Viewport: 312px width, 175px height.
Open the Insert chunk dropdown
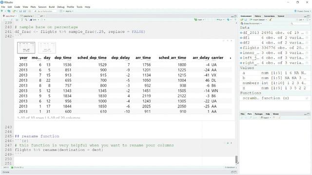point(199,20)
